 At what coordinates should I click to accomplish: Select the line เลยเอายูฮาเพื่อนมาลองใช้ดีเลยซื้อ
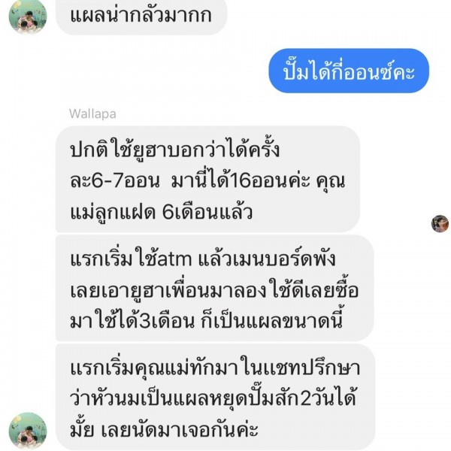coord(214,290)
